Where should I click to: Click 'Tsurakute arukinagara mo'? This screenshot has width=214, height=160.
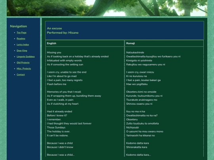tap(141, 100)
